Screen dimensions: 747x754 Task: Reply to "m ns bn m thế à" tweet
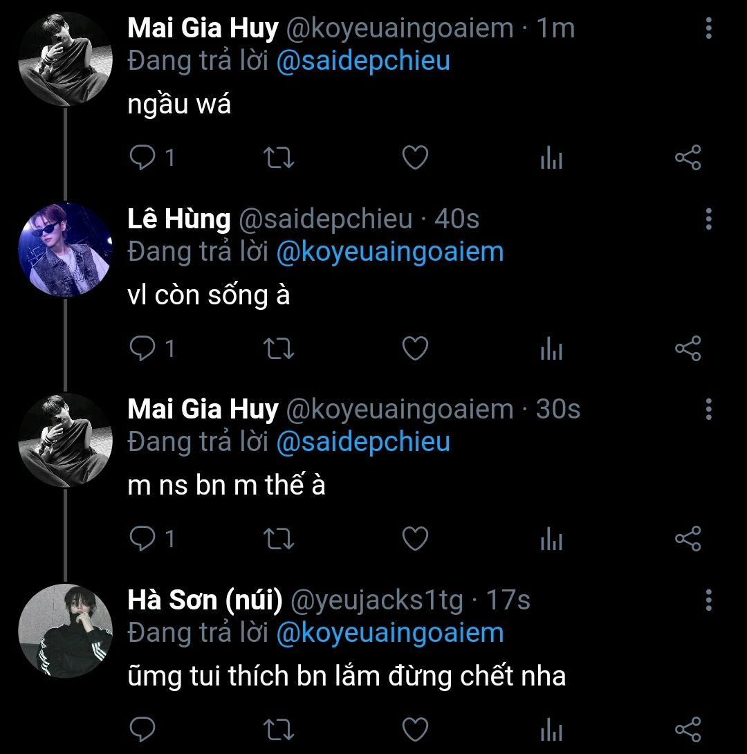[143, 539]
